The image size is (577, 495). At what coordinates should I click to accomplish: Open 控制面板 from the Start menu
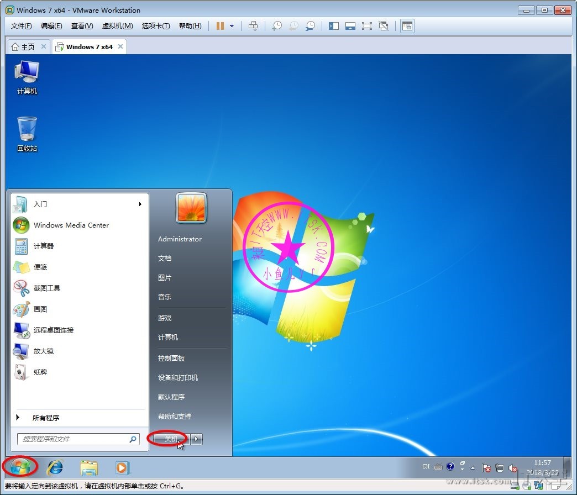[171, 358]
